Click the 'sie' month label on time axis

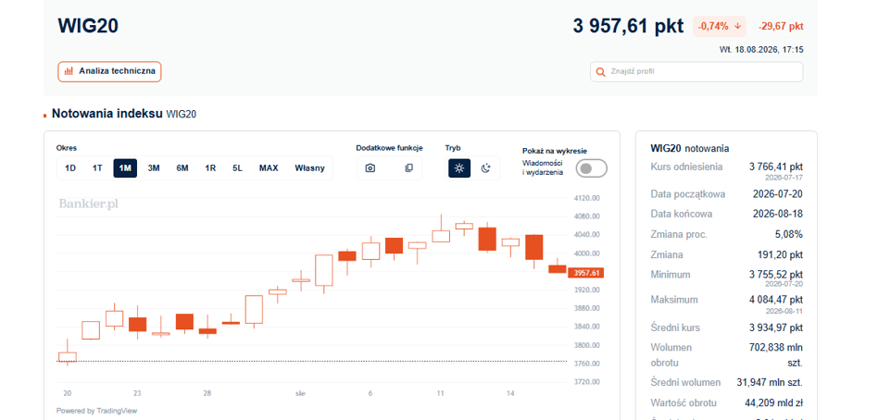coord(301,394)
